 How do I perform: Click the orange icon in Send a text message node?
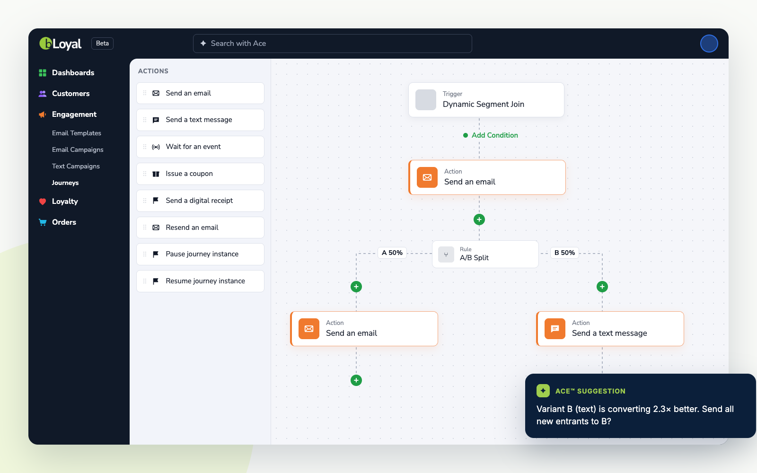[x=555, y=329]
